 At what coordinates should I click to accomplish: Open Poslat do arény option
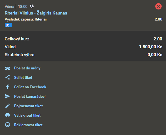(27, 68)
